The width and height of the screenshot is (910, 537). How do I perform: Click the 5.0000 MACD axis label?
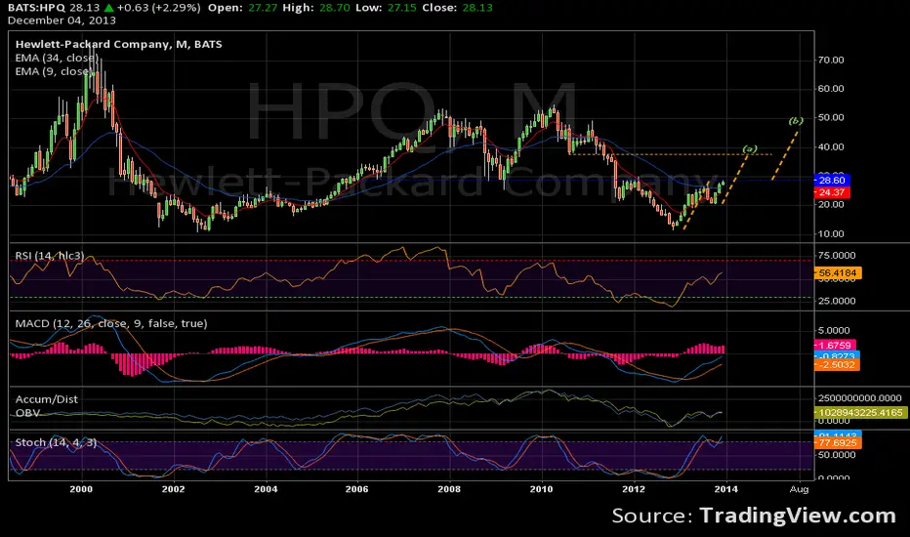pyautogui.click(x=834, y=330)
